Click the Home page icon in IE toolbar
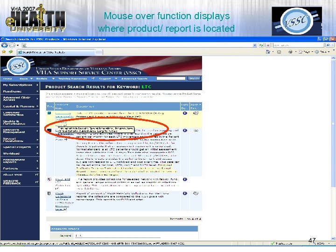The height and width of the screenshot is (252, 336). pyautogui.click(x=268, y=52)
